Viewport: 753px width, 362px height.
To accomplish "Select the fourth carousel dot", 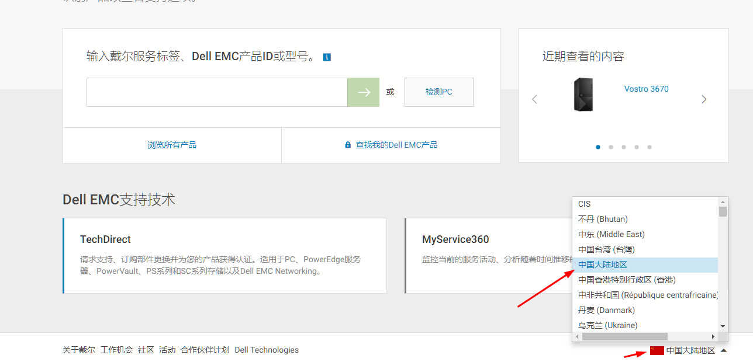I will point(637,147).
